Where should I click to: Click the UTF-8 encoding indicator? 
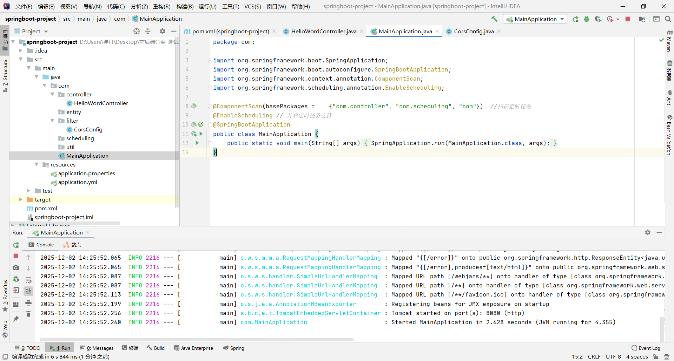[x=614, y=357]
